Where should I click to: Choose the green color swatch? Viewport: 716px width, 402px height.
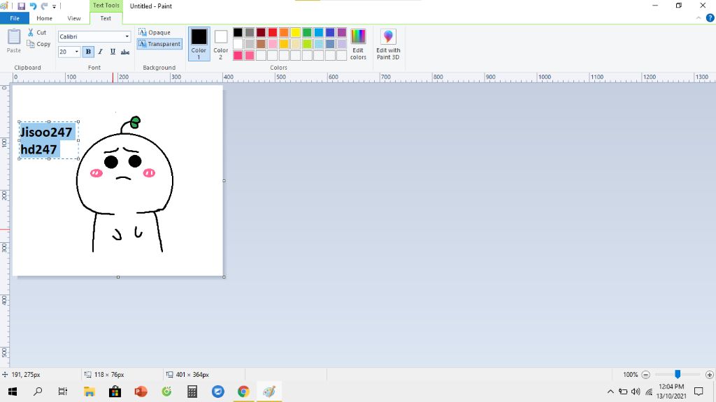[307, 32]
